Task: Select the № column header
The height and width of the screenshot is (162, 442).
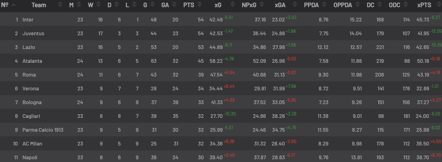Action: point(5,5)
